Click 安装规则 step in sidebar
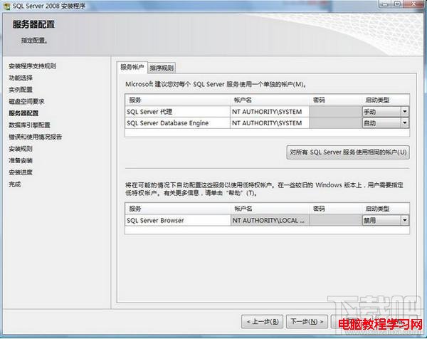This screenshot has height=339, width=427. [x=21, y=149]
